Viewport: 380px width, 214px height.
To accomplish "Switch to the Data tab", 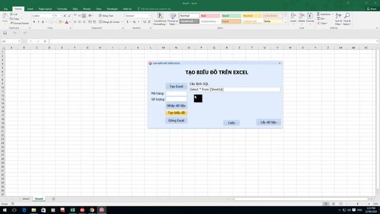I will 75,9.
